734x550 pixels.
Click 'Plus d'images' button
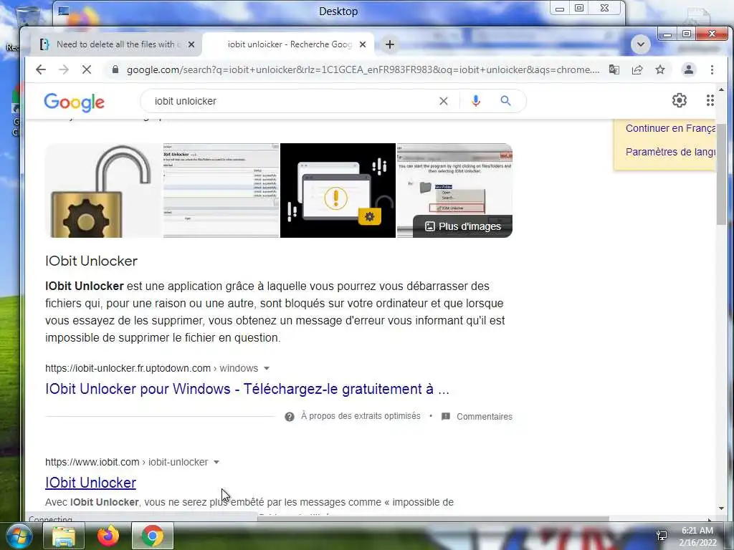pyautogui.click(x=462, y=226)
